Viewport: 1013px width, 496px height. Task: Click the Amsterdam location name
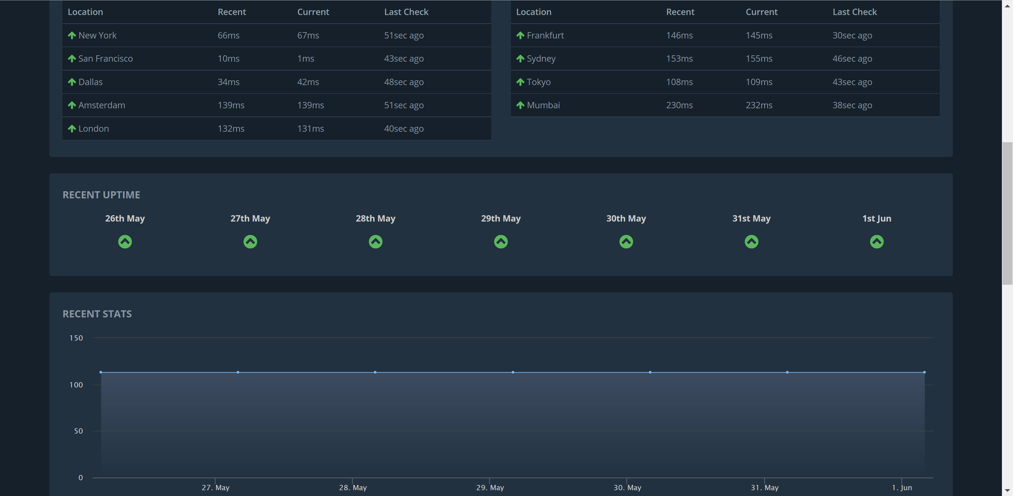point(102,105)
